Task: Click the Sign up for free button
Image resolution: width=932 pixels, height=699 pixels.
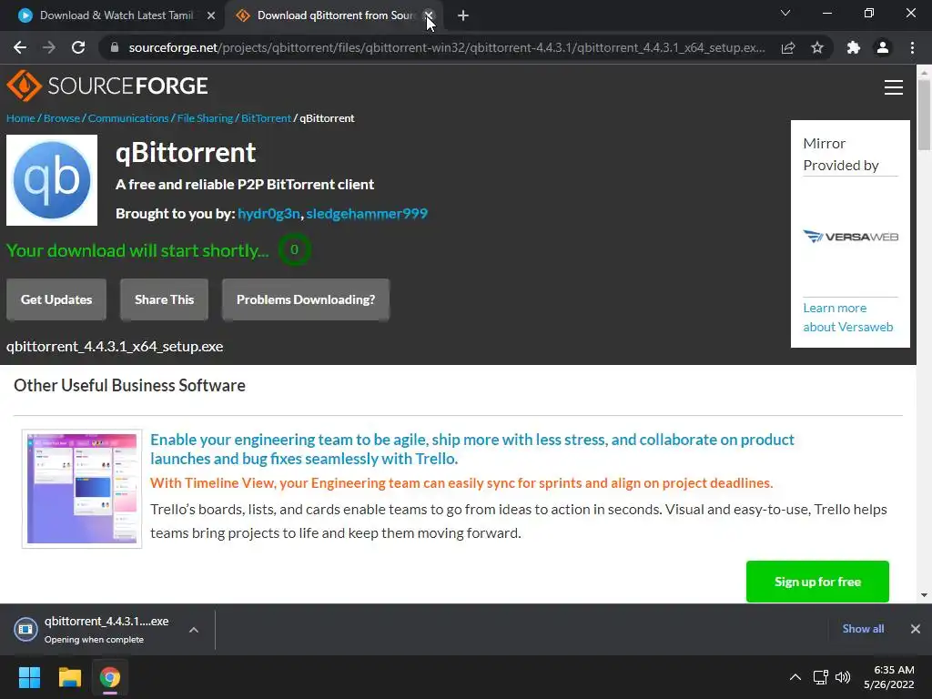Action: pyautogui.click(x=817, y=582)
